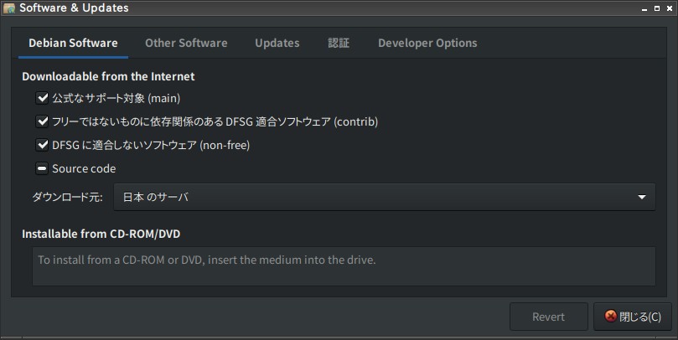Switch to the Other Software tab
This screenshot has height=340, width=678.
(x=186, y=43)
